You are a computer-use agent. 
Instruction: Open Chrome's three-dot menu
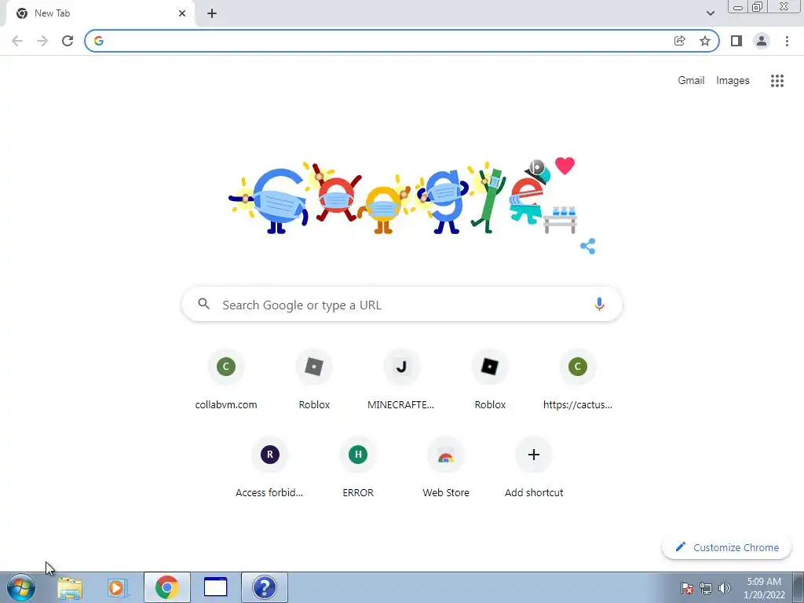click(787, 41)
